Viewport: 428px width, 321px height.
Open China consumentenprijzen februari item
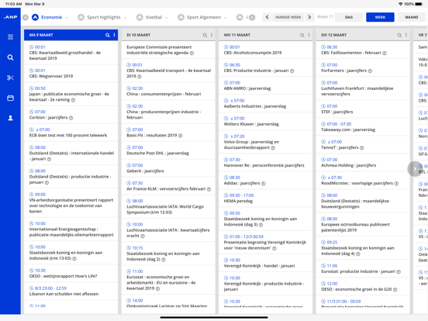(168, 91)
